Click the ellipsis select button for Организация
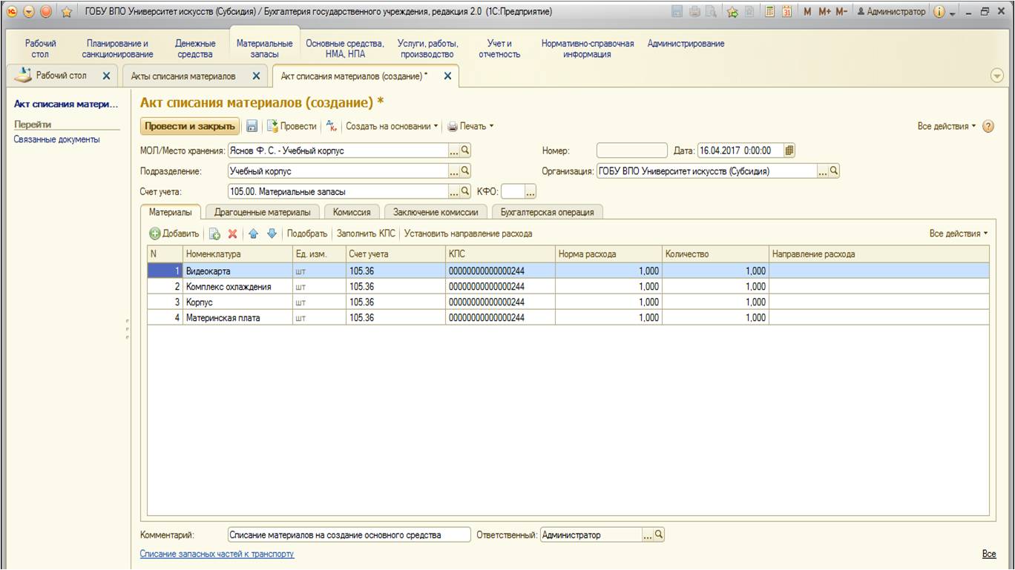 tap(822, 171)
